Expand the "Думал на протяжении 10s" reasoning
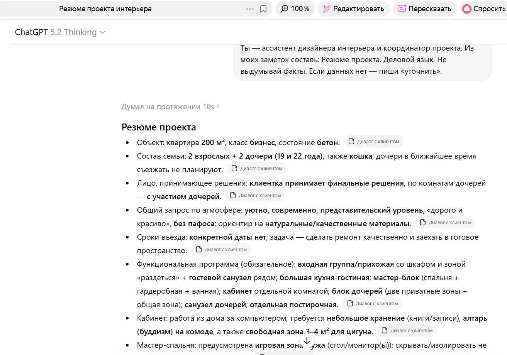Image resolution: width=507 pixels, height=355 pixels. [x=170, y=106]
